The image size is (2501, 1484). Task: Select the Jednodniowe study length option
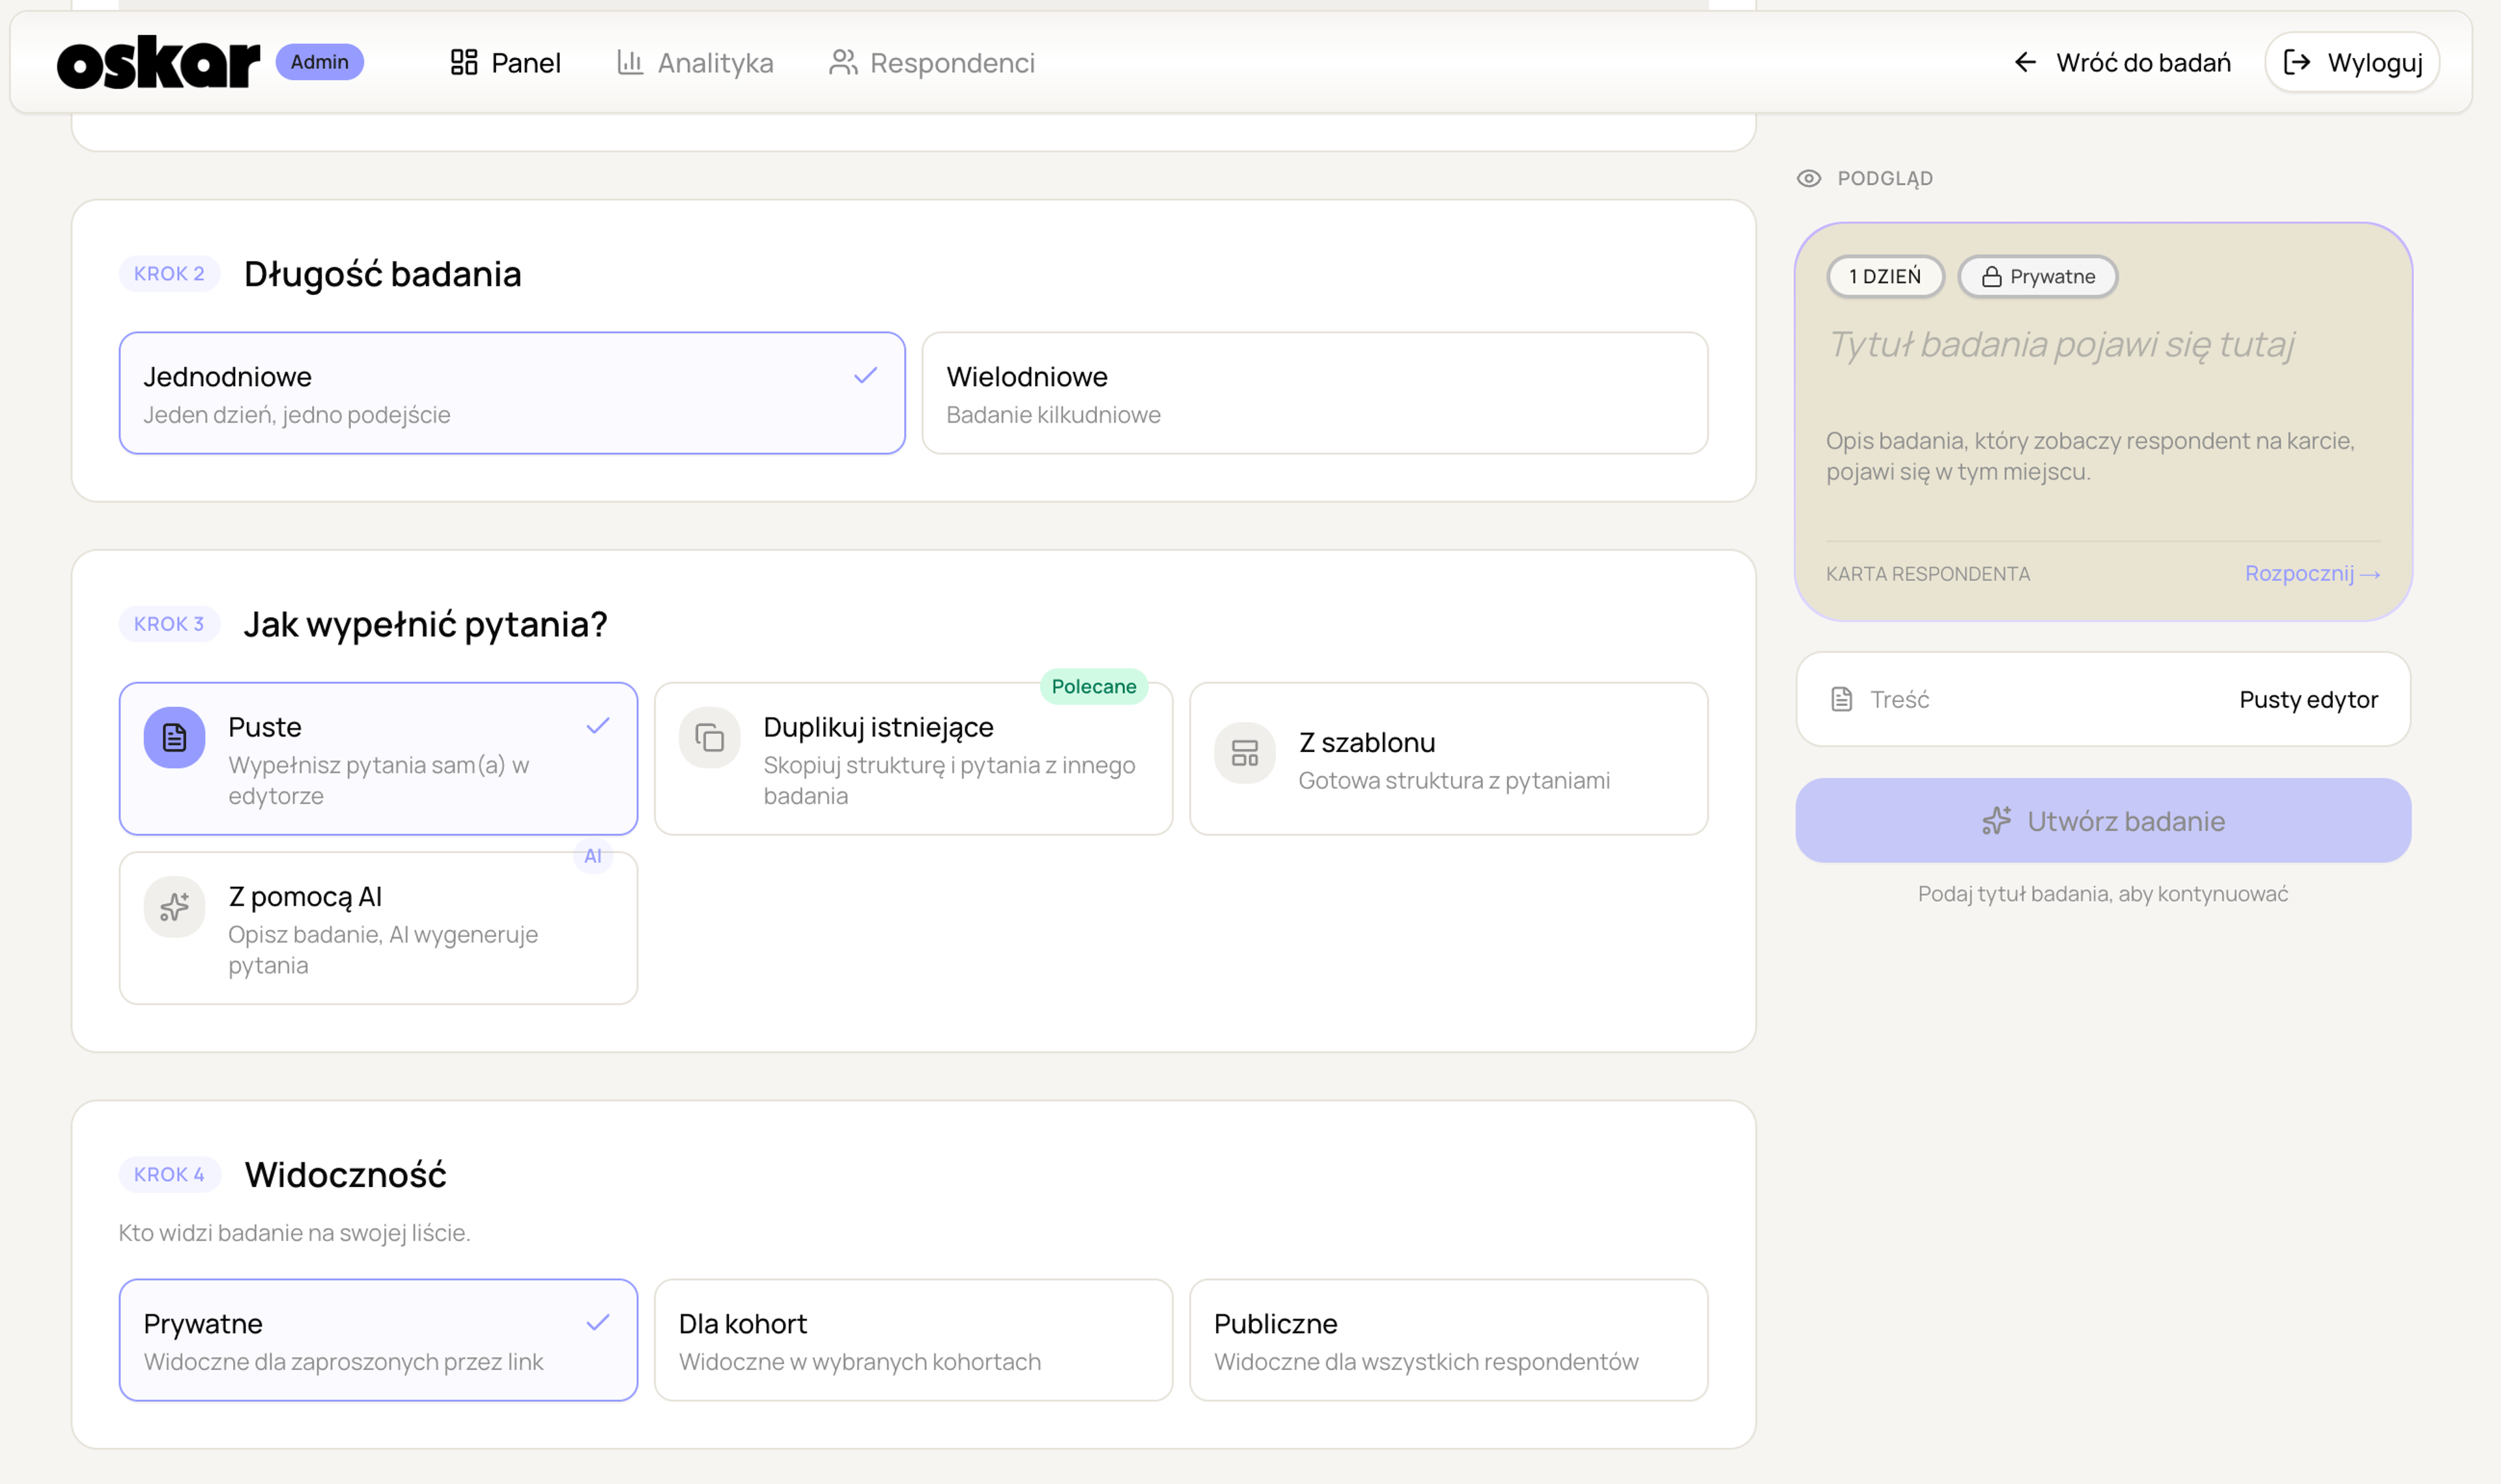pos(512,393)
